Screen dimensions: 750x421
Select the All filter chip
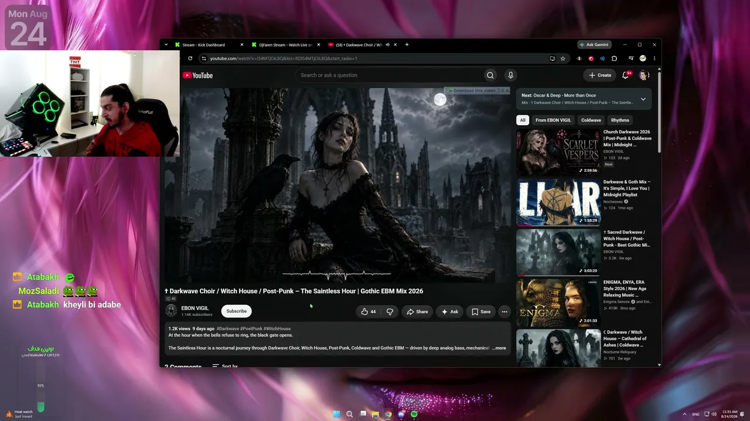[x=523, y=120]
